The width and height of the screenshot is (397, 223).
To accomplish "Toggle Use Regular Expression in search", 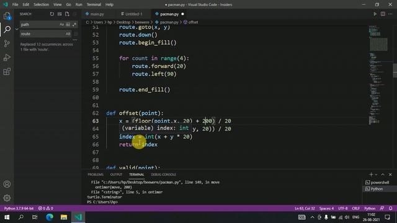I will point(74,25).
